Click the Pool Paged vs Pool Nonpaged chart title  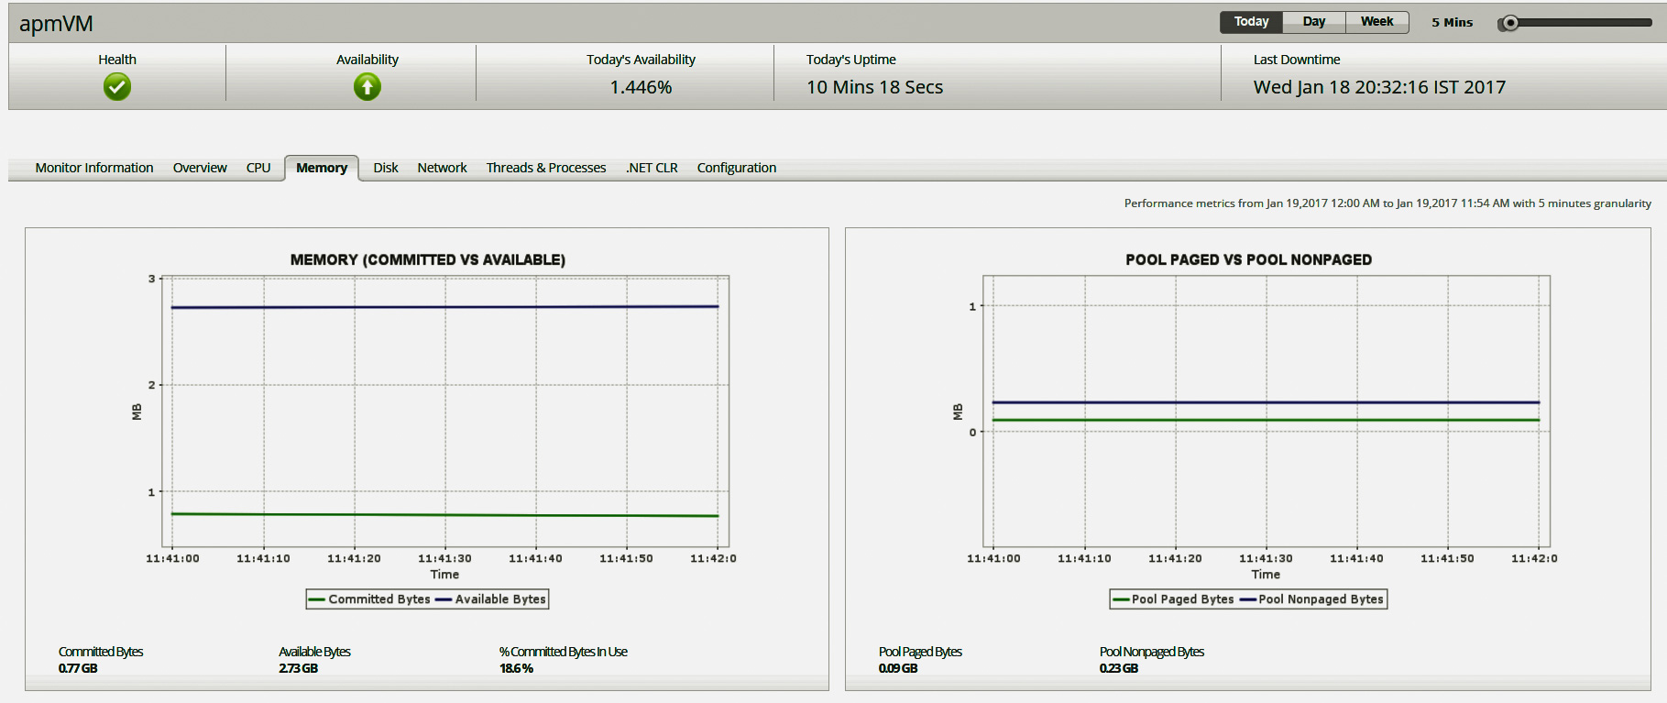pos(1248,260)
